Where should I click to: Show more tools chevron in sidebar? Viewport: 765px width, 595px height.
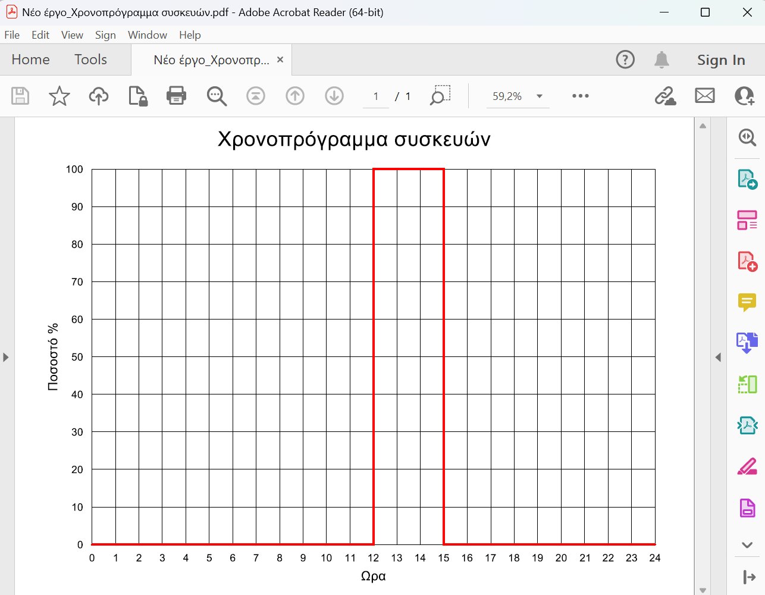(x=747, y=544)
